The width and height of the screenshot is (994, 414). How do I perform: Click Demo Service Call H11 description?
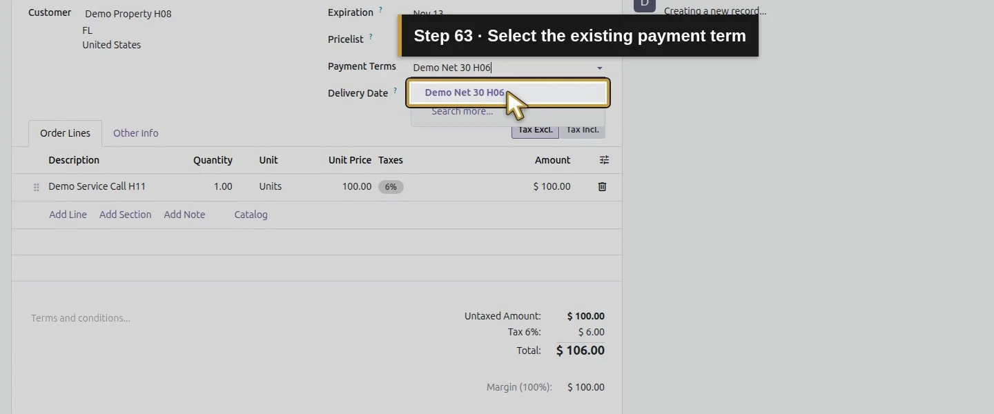[97, 186]
